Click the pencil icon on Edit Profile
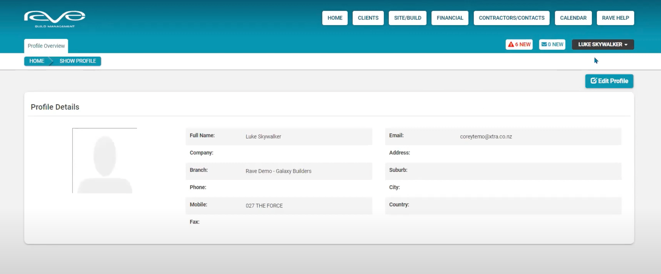 tap(594, 81)
